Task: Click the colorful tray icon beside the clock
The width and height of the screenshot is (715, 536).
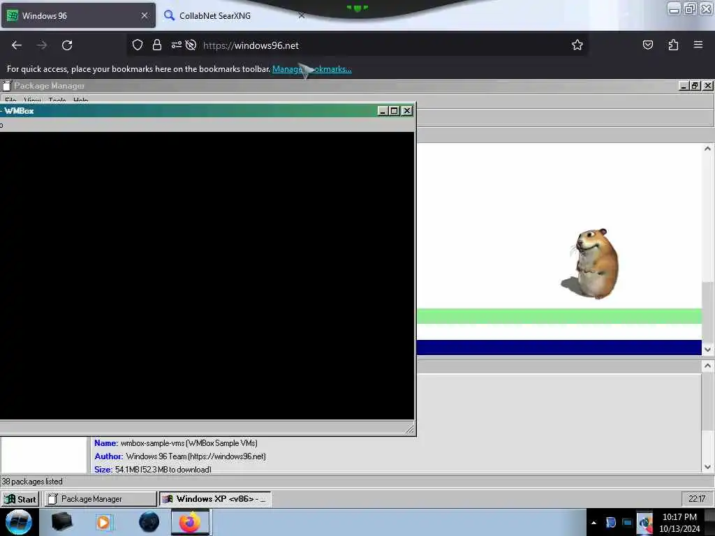Action: (644, 523)
